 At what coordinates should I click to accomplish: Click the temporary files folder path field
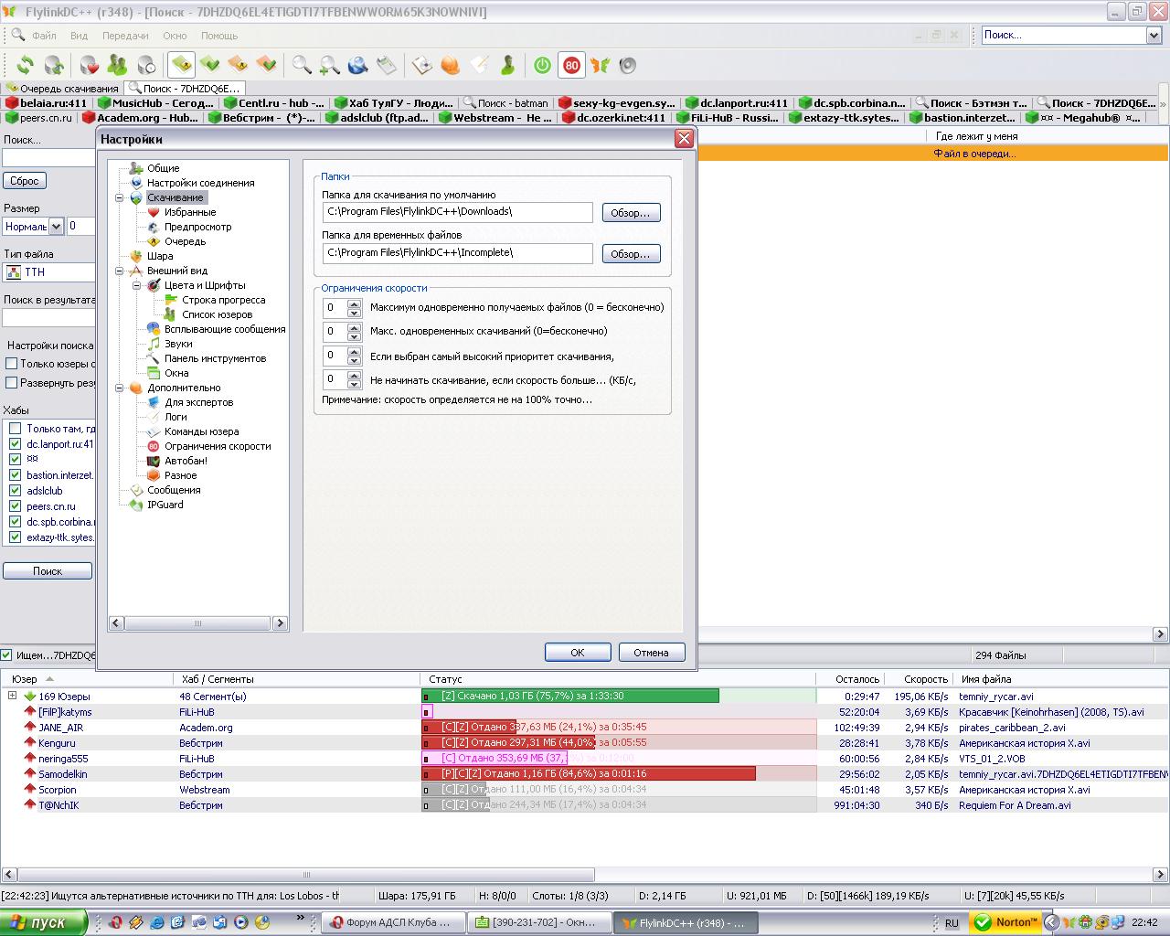[x=457, y=253]
